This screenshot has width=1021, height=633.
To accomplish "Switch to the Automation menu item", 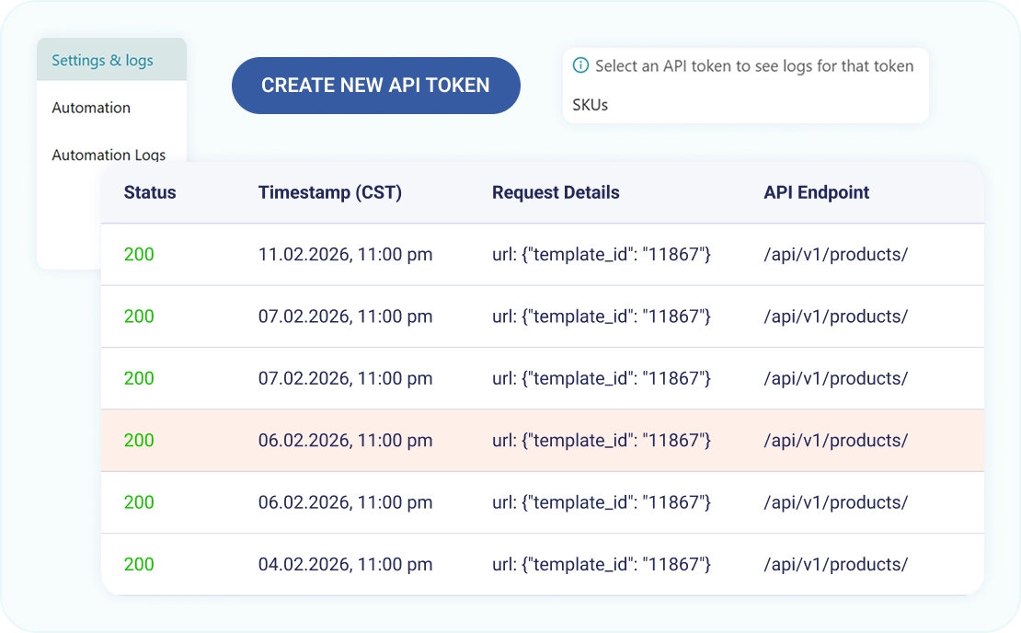I will click(x=91, y=108).
